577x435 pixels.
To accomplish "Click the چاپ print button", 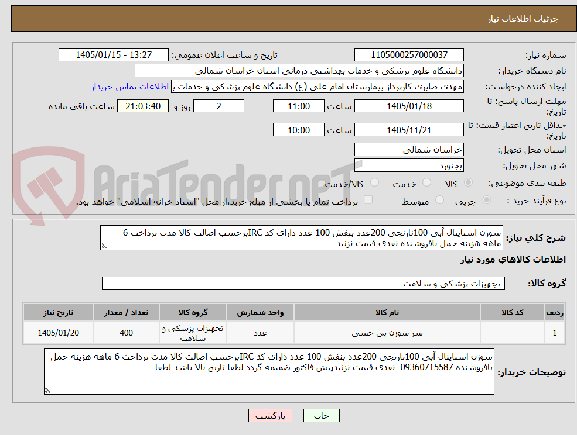I will coord(321,416).
